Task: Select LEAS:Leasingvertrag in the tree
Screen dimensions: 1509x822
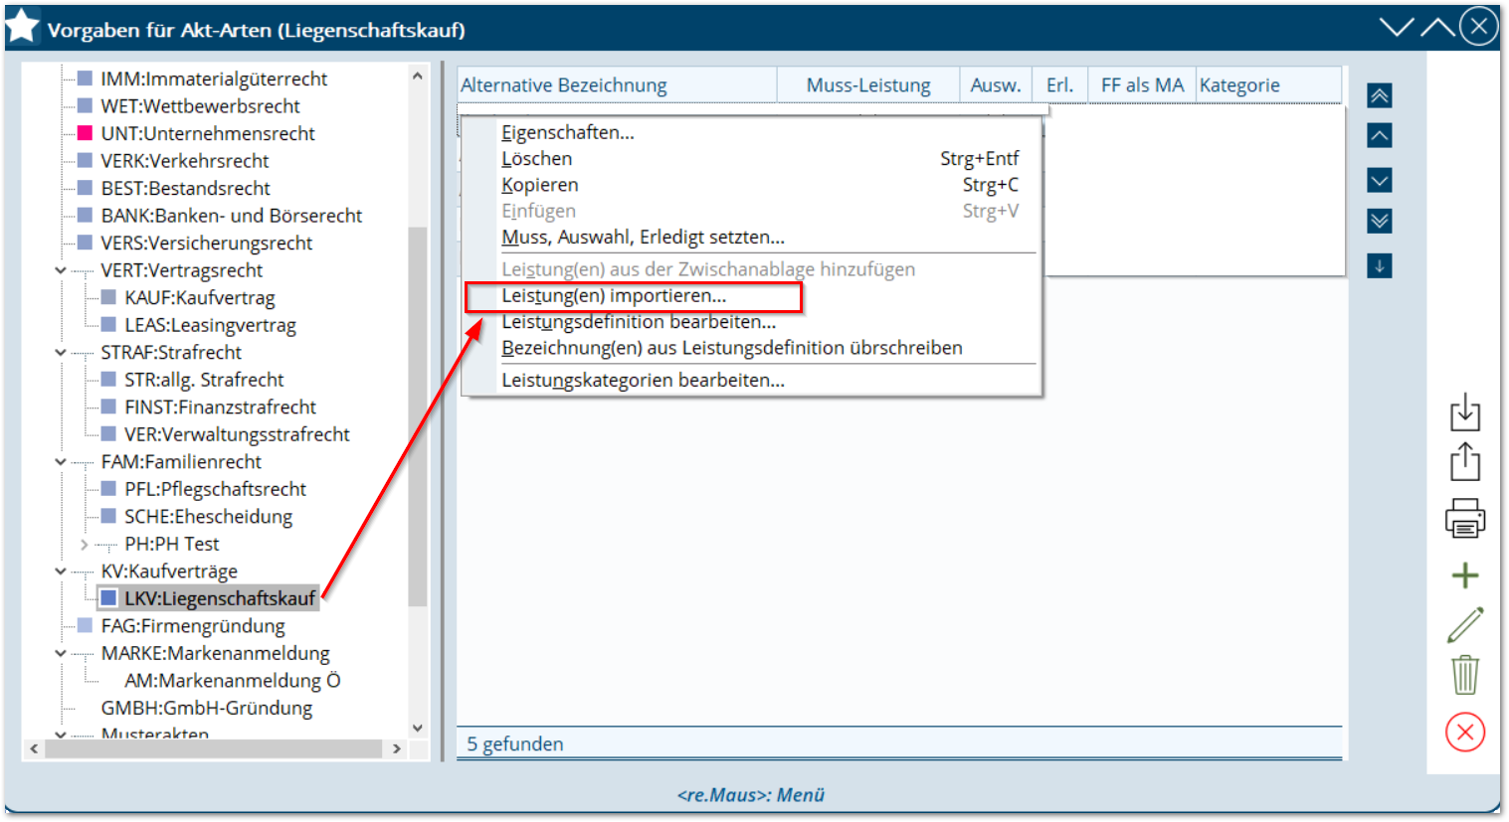Action: pos(210,325)
